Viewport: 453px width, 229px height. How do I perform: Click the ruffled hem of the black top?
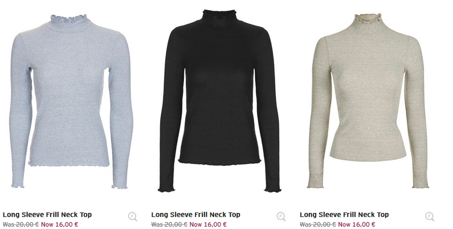point(219,162)
